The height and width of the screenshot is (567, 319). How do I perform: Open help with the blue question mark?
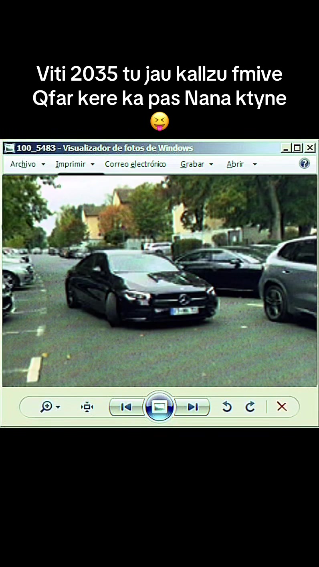305,163
